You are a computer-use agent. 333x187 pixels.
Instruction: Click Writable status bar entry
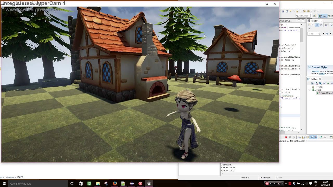click(x=245, y=178)
